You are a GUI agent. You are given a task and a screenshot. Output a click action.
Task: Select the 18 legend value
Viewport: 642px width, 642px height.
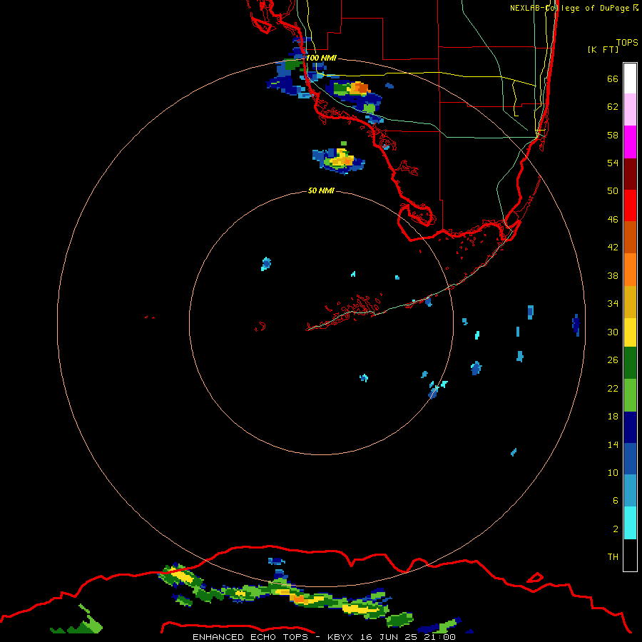[613, 417]
